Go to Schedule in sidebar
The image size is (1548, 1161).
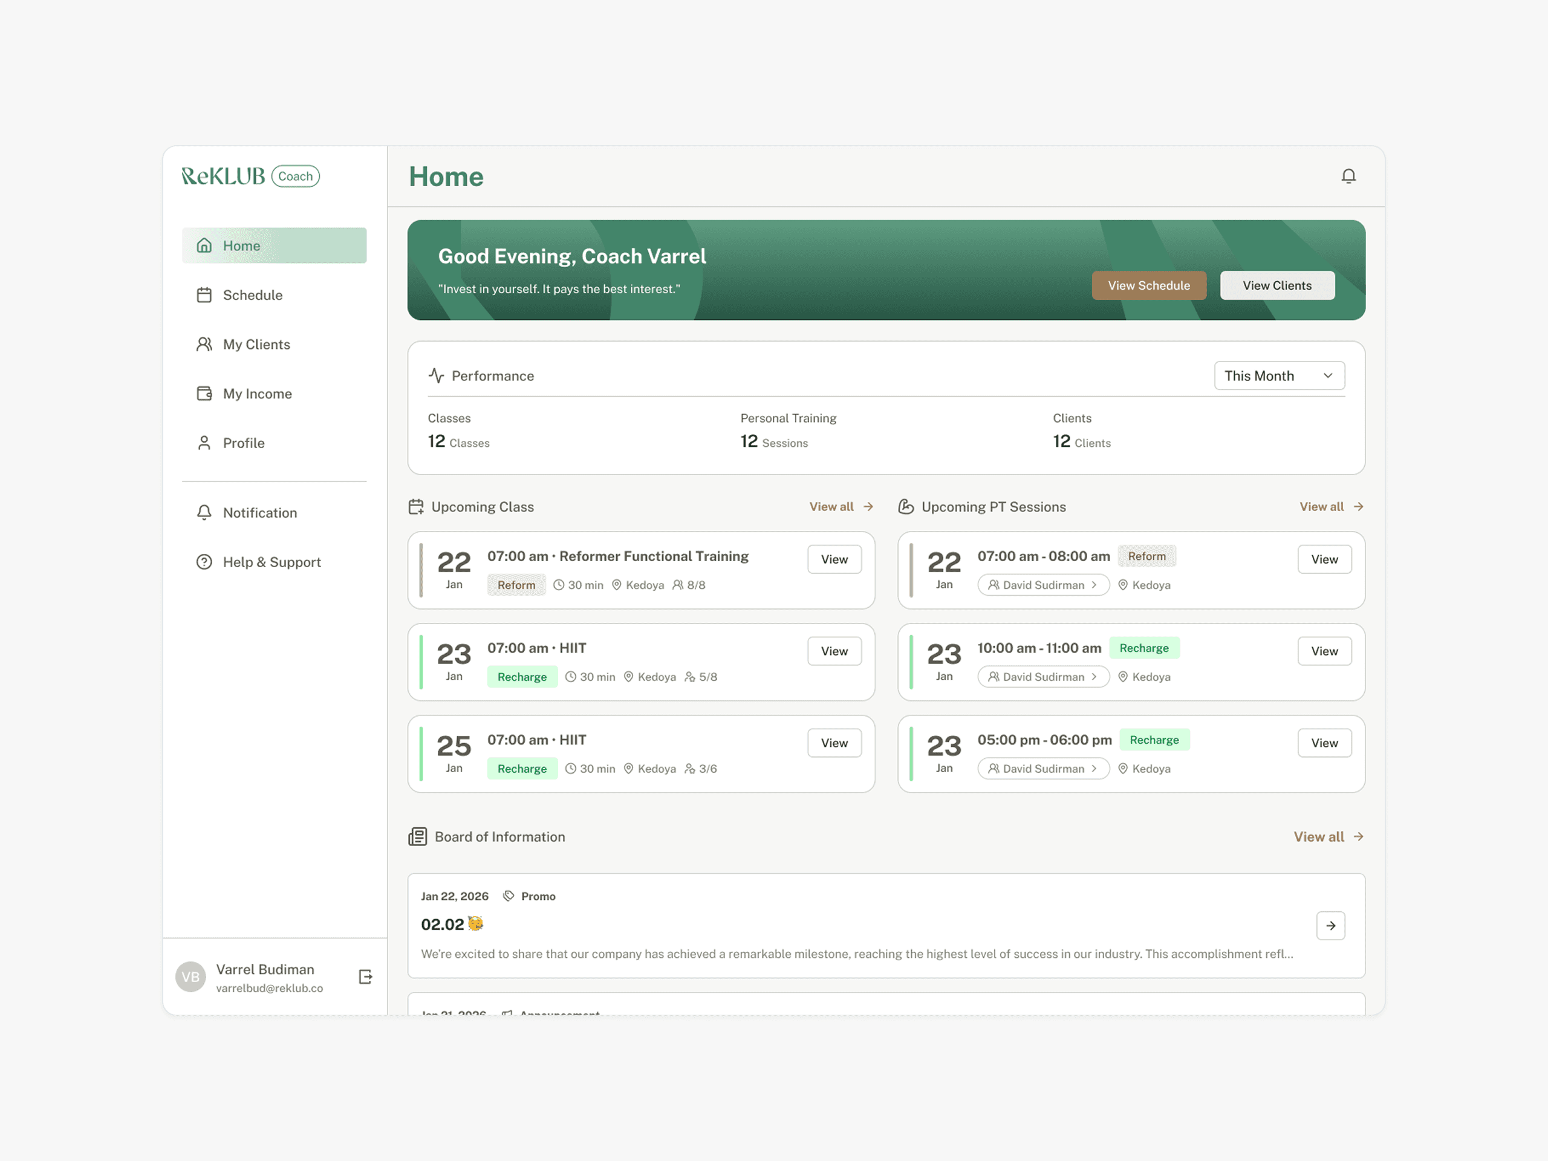pyautogui.click(x=252, y=295)
